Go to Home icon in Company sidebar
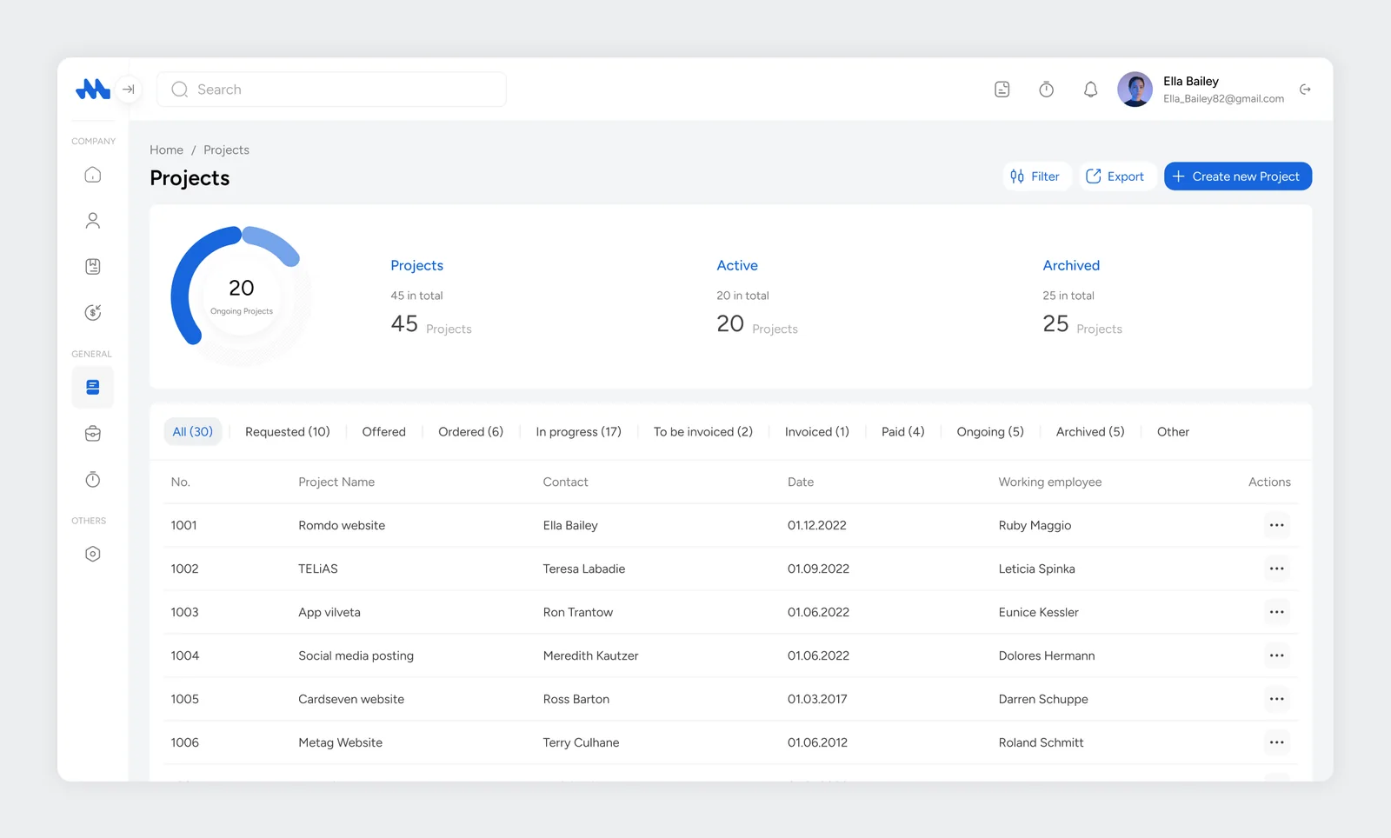This screenshot has height=838, width=1391. [93, 175]
